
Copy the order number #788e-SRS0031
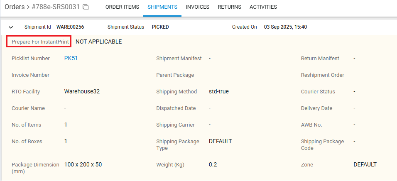pyautogui.click(x=86, y=7)
